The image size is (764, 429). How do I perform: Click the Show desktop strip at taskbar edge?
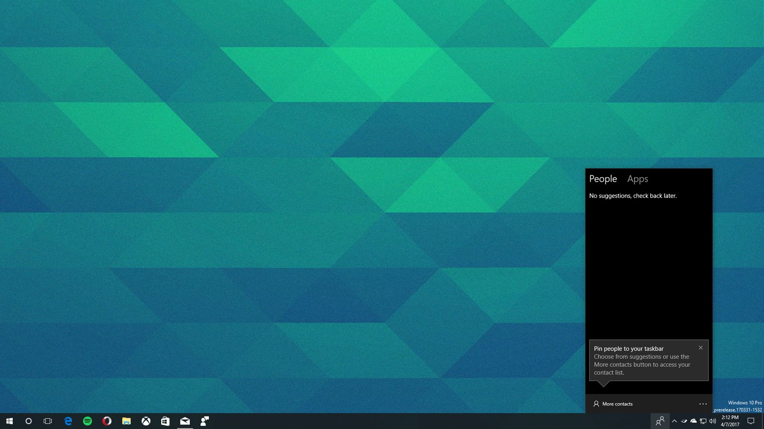(x=763, y=421)
